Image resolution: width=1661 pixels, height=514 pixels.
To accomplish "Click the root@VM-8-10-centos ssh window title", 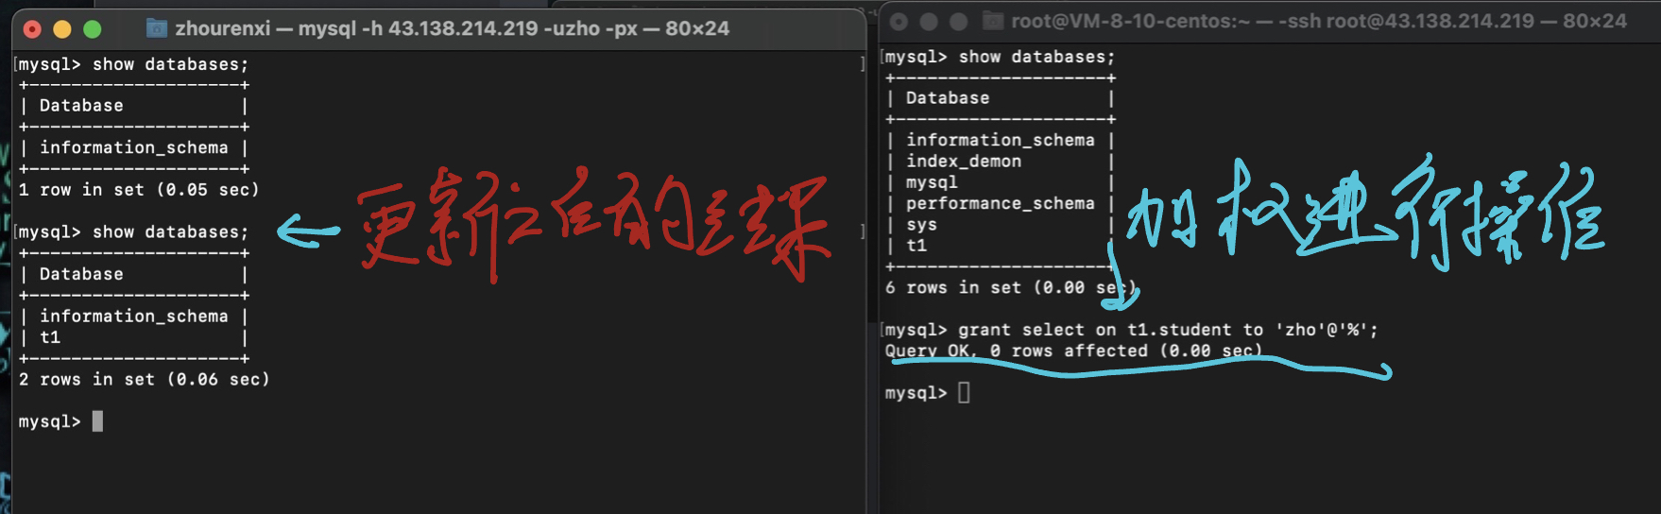I will coord(1319,21).
